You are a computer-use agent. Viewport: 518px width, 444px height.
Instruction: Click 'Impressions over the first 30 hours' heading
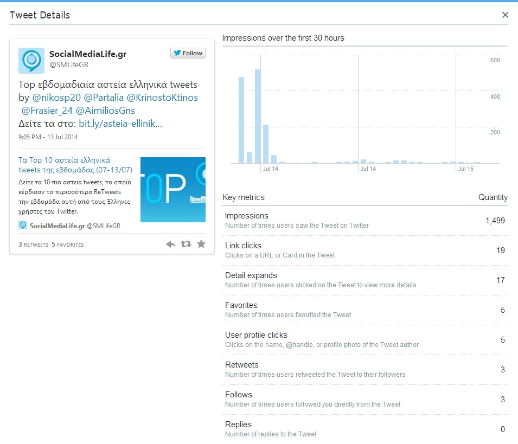[x=283, y=38]
